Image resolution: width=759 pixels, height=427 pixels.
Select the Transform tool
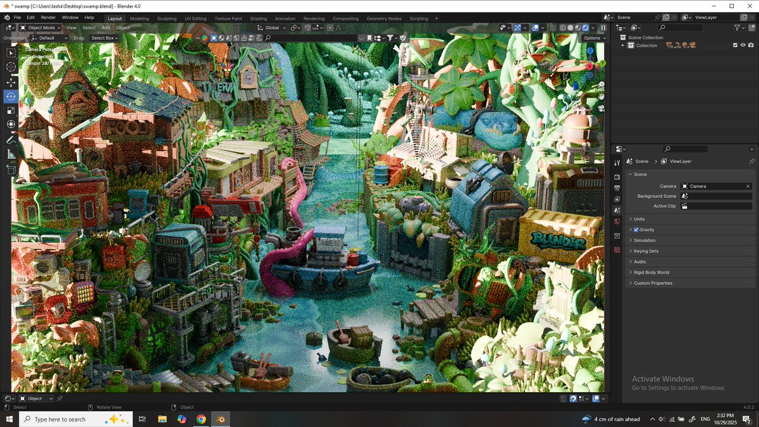[x=12, y=125]
